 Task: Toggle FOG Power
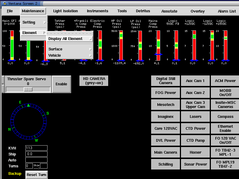tap(166, 92)
